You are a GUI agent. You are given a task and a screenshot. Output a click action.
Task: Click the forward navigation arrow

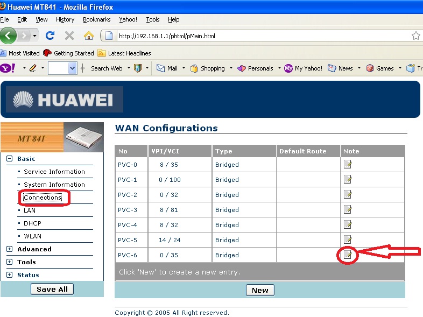click(25, 36)
